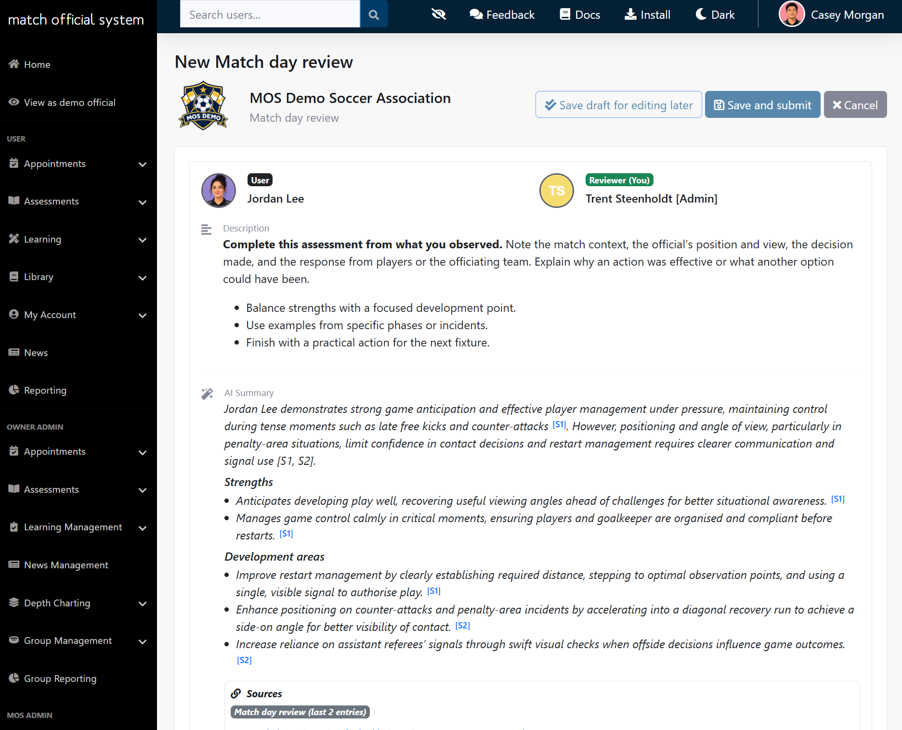Click Jordan Lee's profile photo
902x730 pixels.
point(219,191)
